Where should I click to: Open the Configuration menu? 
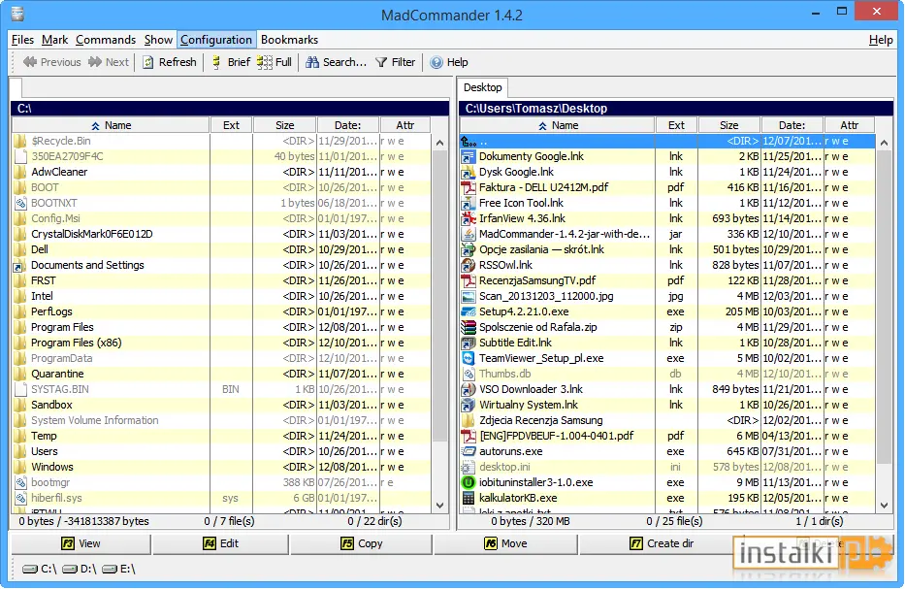(x=216, y=40)
